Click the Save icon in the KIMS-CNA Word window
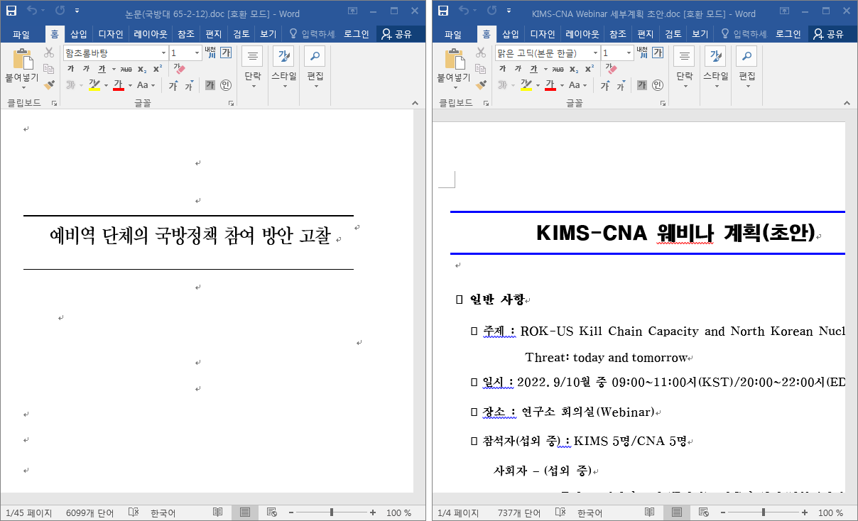This screenshot has width=858, height=521. tap(443, 11)
